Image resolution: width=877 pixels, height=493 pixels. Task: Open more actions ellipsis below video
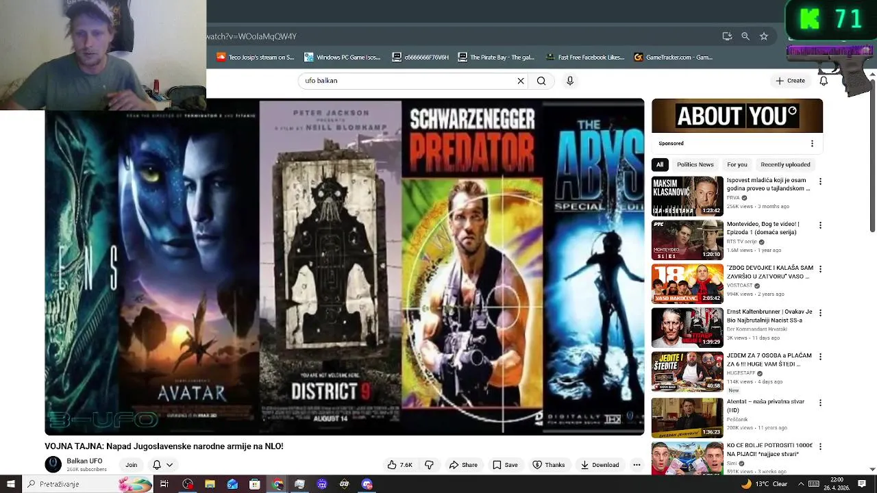coord(637,465)
